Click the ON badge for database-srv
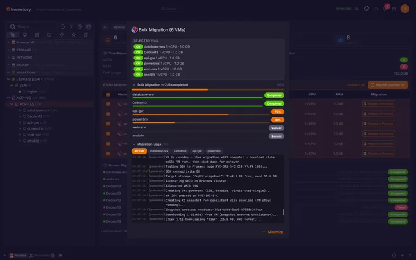 point(138,46)
